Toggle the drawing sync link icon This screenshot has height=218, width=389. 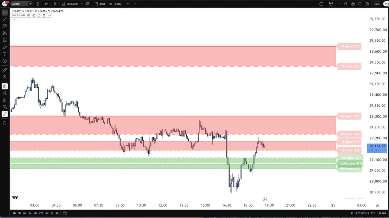click(5, 114)
